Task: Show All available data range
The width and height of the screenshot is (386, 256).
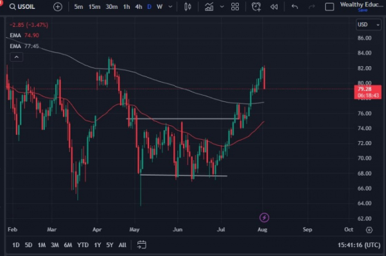Action: (122, 245)
